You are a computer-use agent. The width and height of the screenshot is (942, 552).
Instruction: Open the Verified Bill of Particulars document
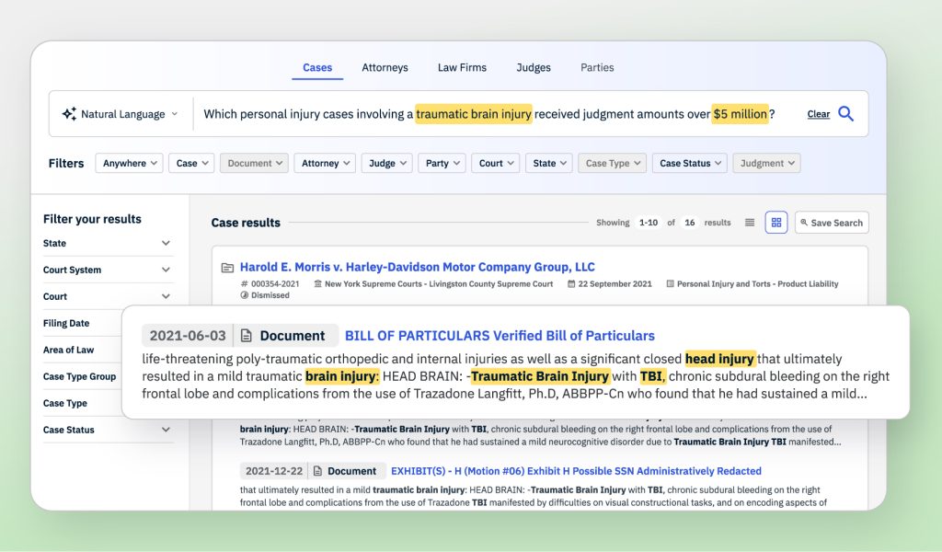500,336
